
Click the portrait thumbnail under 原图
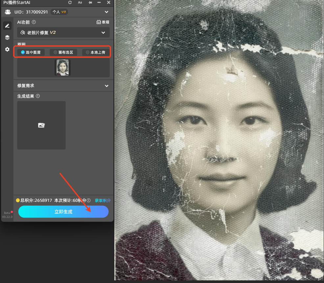coord(62,67)
